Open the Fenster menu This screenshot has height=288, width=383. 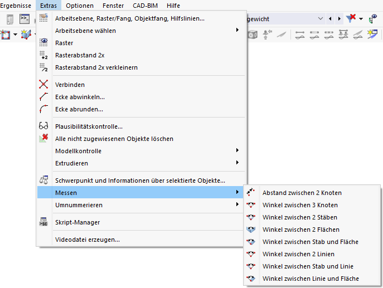click(x=113, y=6)
